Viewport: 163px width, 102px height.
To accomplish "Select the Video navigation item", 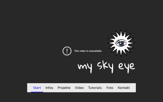I will coord(79,88).
